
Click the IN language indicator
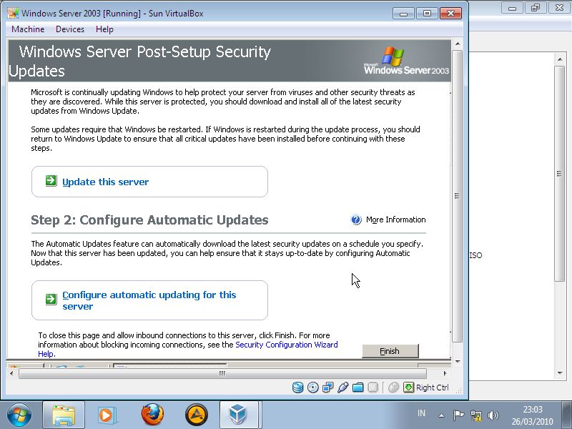tap(421, 413)
